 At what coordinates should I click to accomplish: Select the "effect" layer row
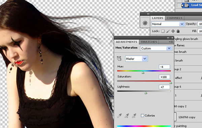click(188, 78)
